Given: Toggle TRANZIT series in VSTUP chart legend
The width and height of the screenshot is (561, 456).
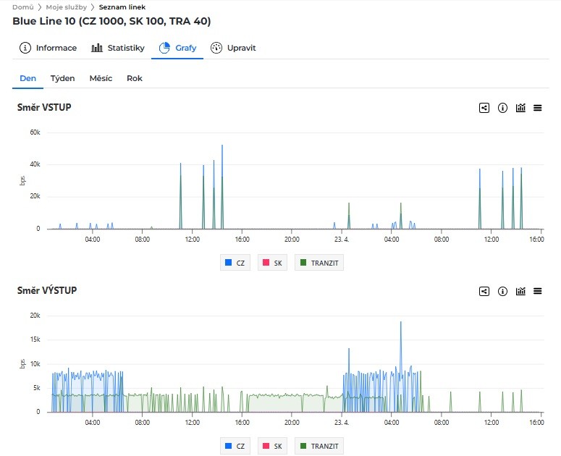Looking at the screenshot, I should pos(319,263).
